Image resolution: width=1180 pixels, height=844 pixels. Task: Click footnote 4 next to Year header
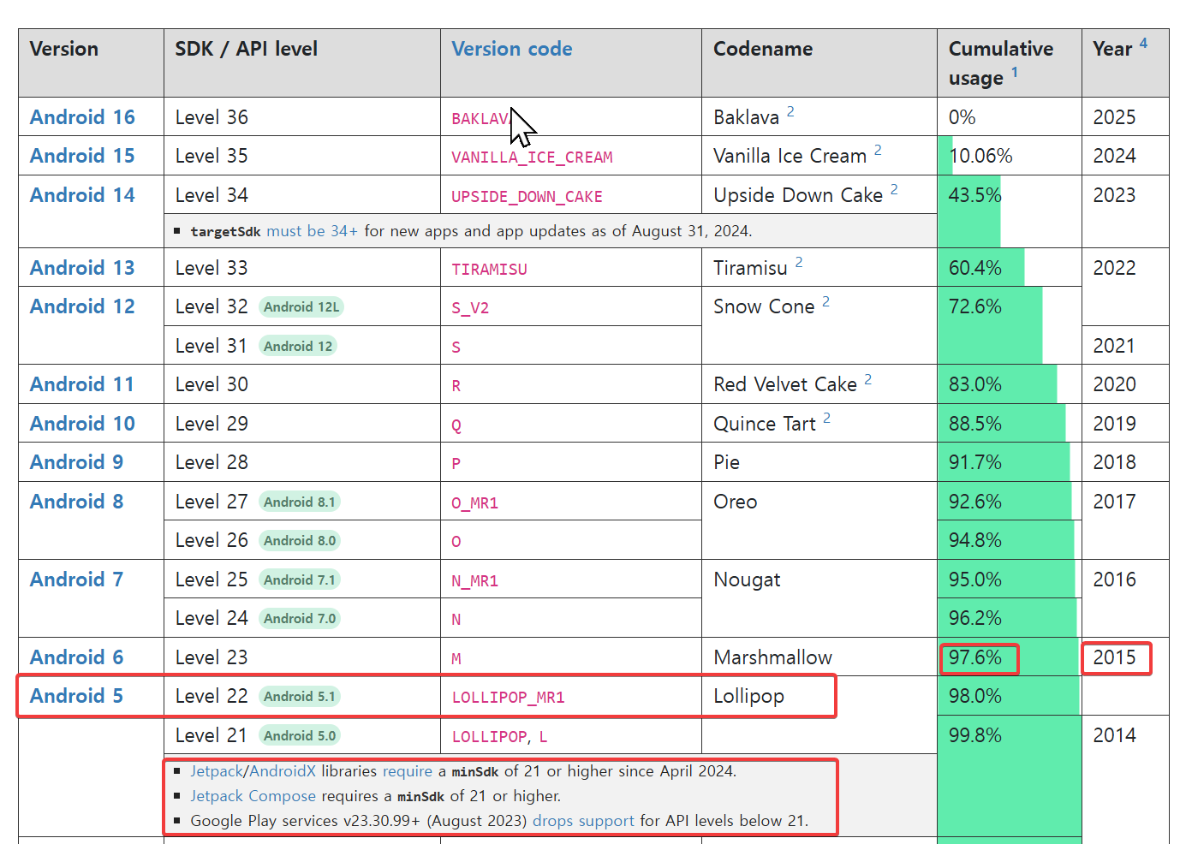pyautogui.click(x=1143, y=43)
